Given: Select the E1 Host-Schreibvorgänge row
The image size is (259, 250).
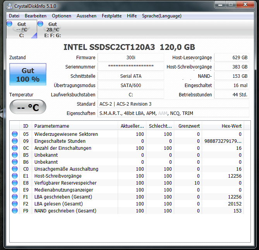Looking at the screenshot, I should [x=127, y=176].
